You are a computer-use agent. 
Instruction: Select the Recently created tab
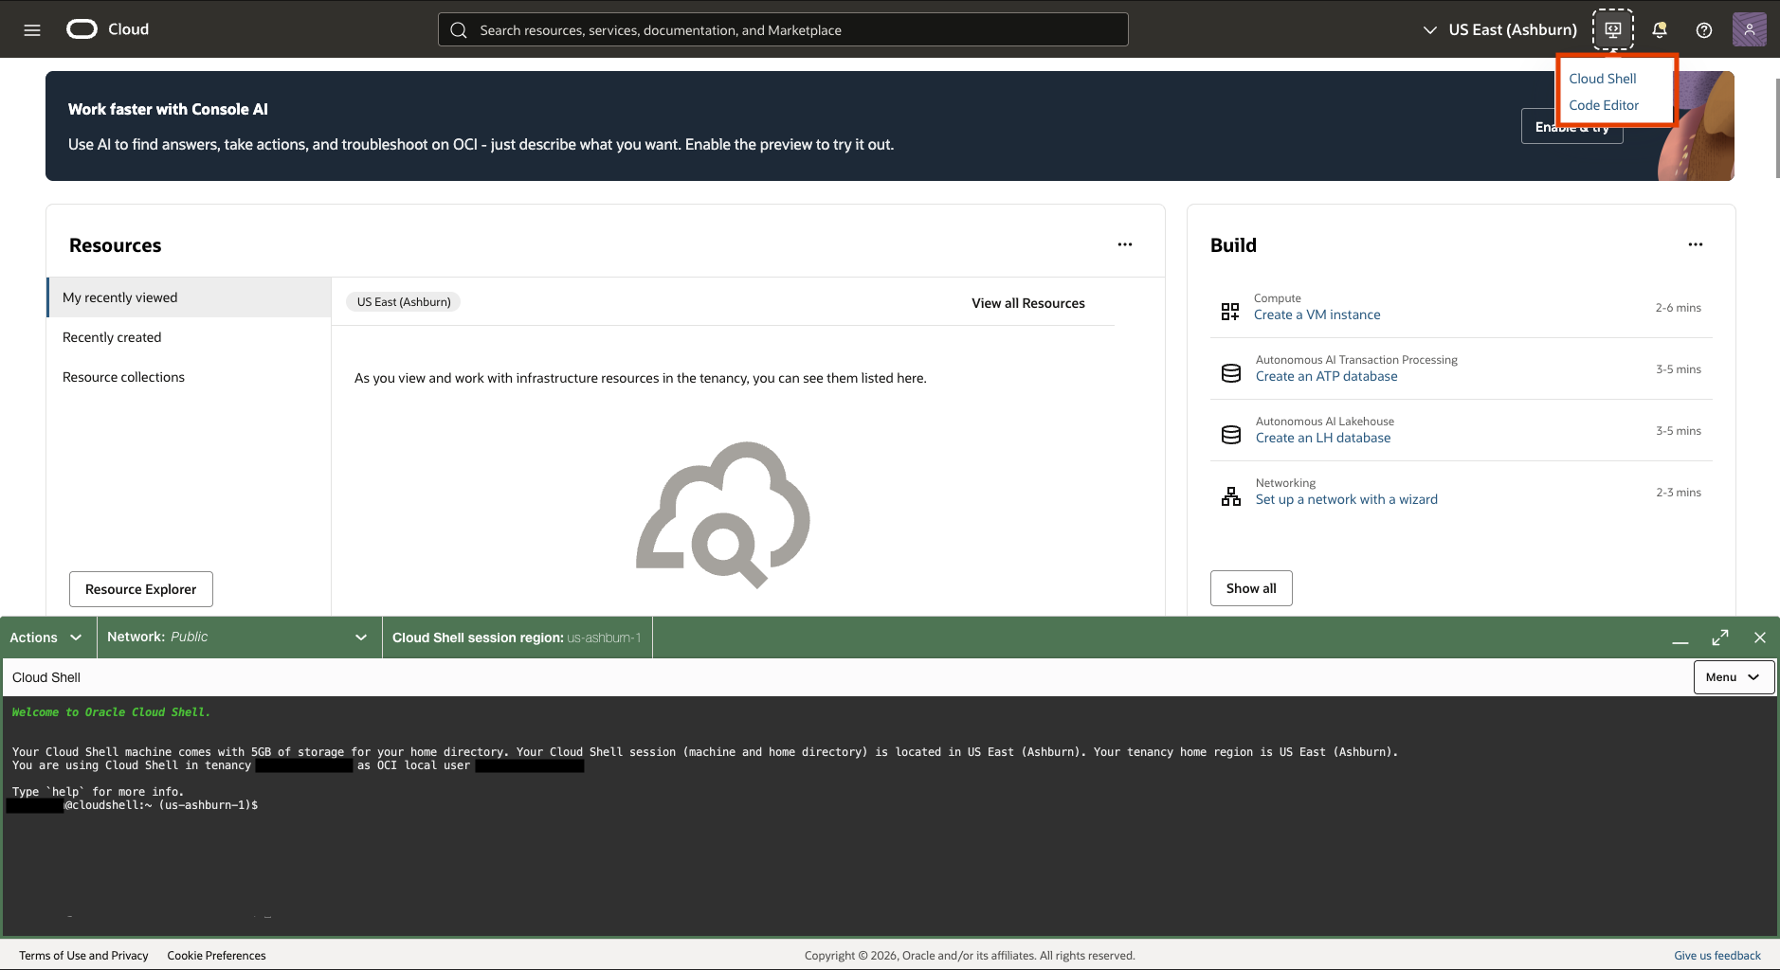coord(189,337)
